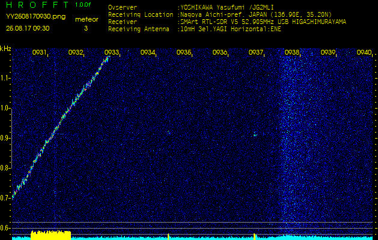This screenshot has width=378, height=240.
Task: Click the receiving location Nagoya Aichi-pref line
Action: click(256, 14)
